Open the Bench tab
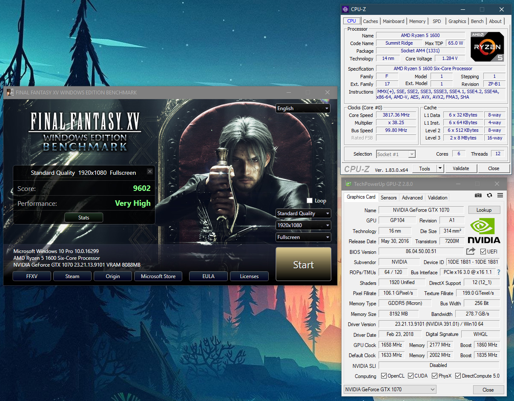The width and height of the screenshot is (514, 401). [x=477, y=21]
